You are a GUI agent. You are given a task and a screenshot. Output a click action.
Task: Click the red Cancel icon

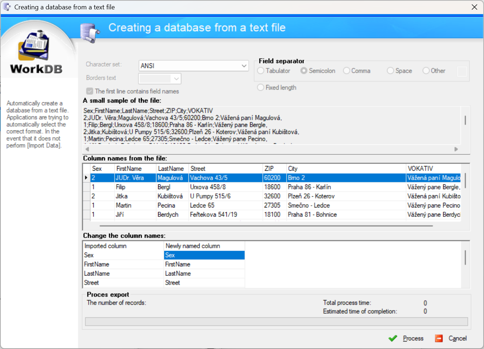(x=439, y=338)
